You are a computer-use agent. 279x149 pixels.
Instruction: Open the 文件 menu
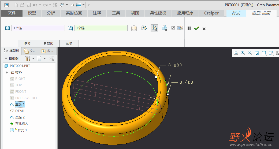(12, 13)
